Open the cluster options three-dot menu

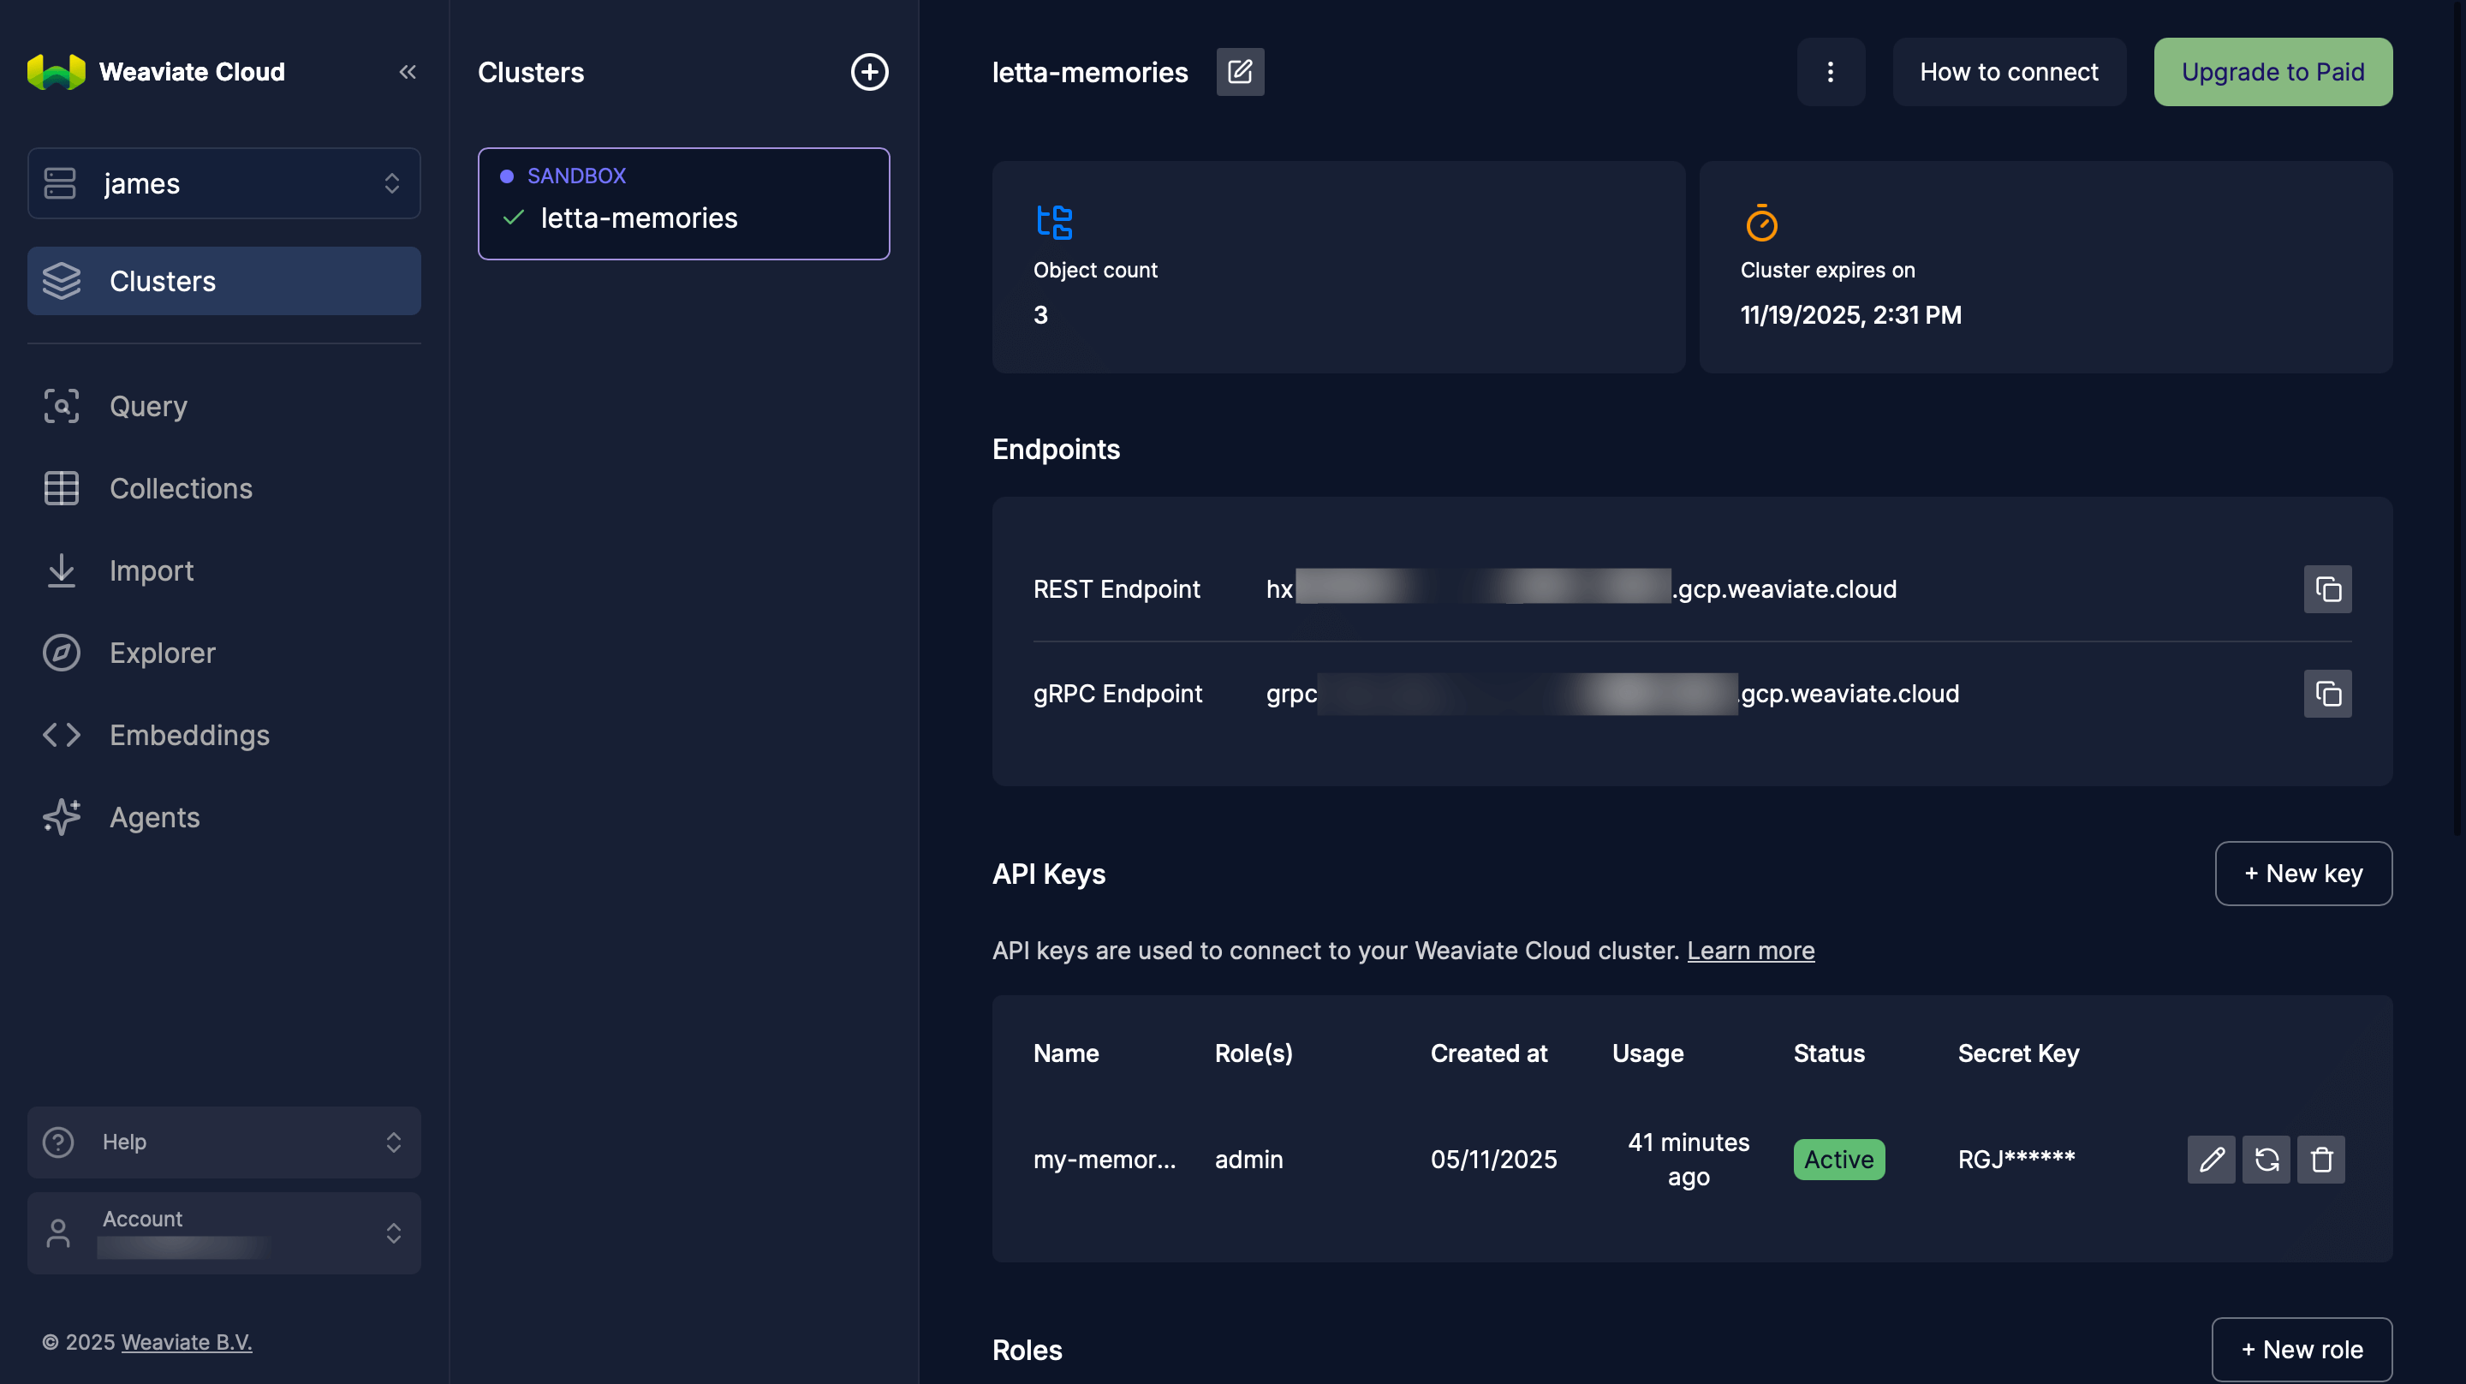pos(1831,71)
